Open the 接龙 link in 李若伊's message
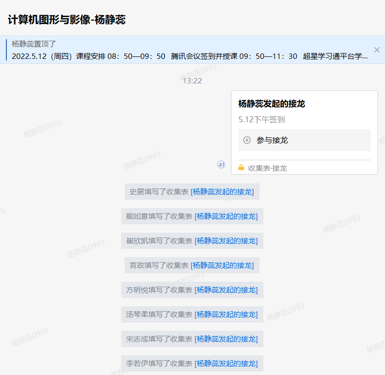Image resolution: width=385 pixels, height=375 pixels. pos(226,364)
